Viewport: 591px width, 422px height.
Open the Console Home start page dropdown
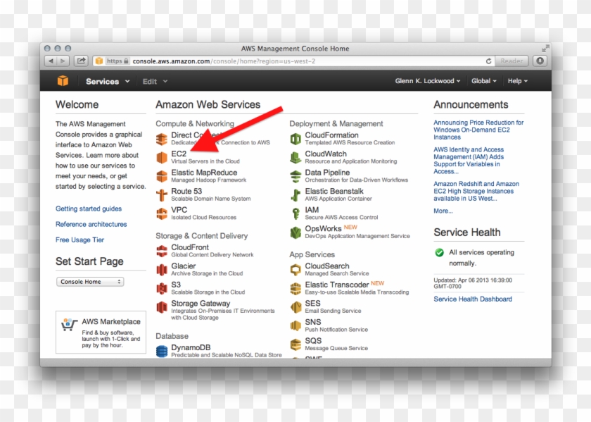pos(90,282)
